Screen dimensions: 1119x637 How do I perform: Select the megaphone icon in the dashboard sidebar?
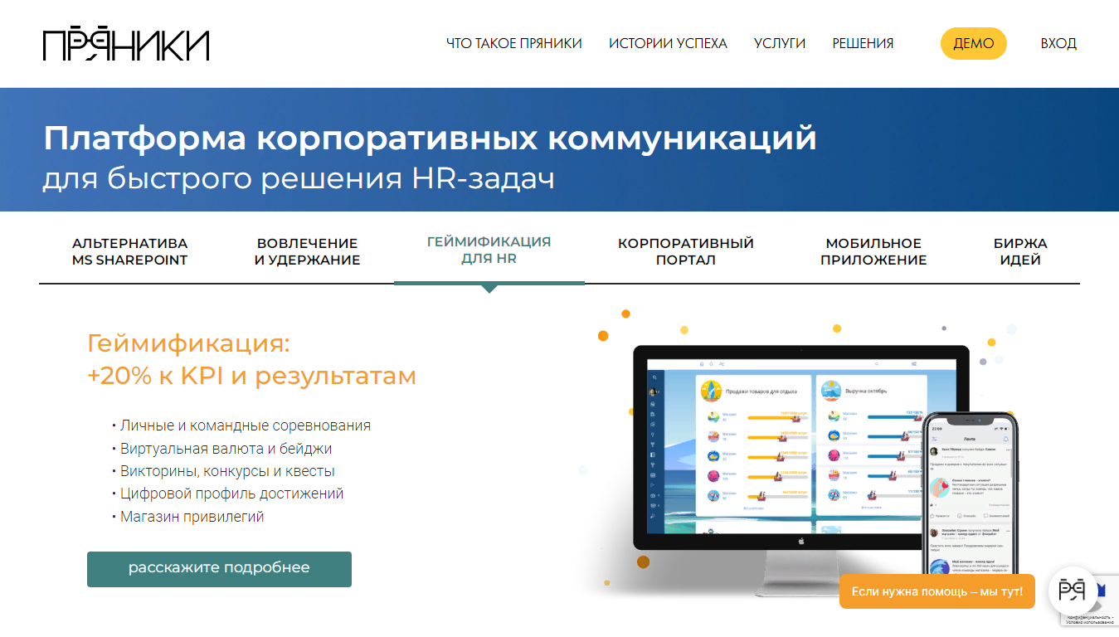click(654, 423)
